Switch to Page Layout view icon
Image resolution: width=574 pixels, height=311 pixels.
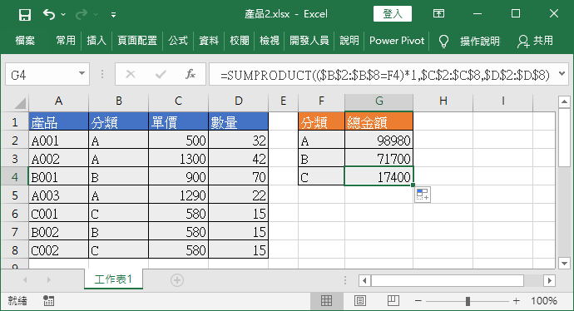(x=360, y=301)
